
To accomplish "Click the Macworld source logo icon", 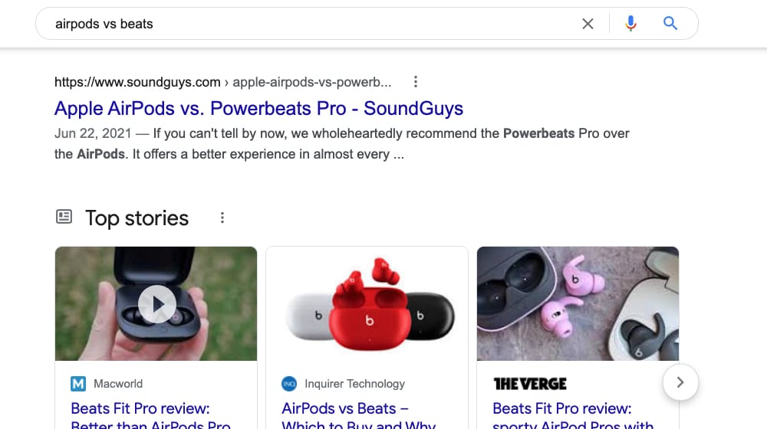I will coord(78,384).
